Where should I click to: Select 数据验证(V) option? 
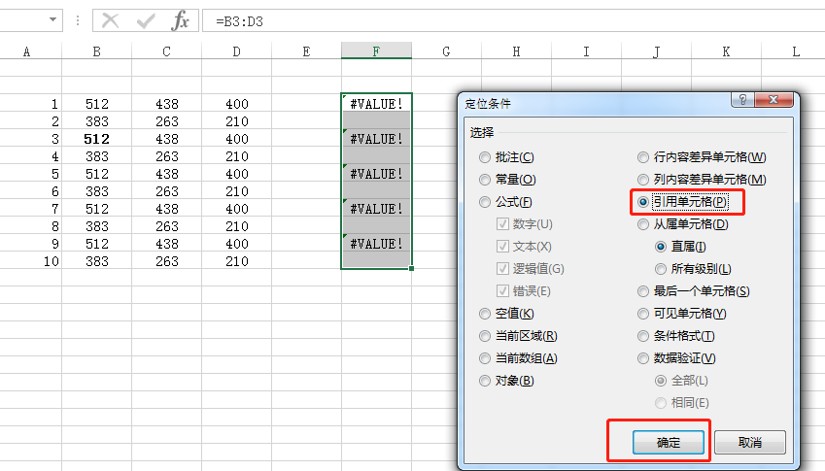[x=676, y=358]
